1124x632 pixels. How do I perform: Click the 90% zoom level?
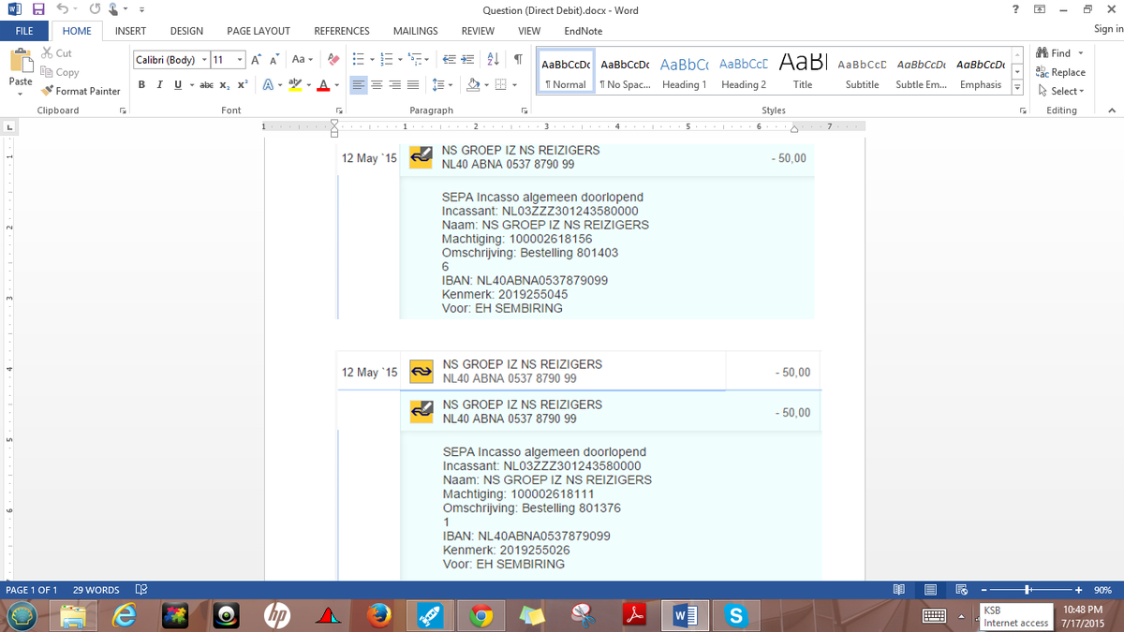[1103, 590]
